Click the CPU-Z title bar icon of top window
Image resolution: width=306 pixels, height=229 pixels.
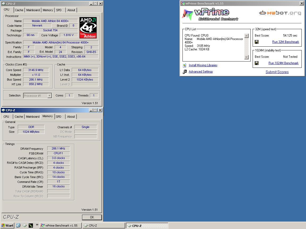point(3,3)
